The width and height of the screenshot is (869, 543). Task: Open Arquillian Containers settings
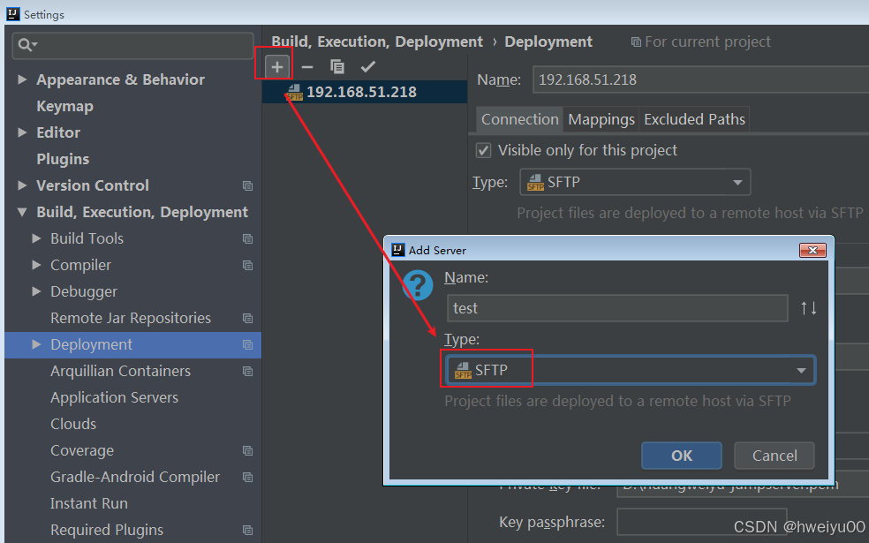tap(120, 371)
